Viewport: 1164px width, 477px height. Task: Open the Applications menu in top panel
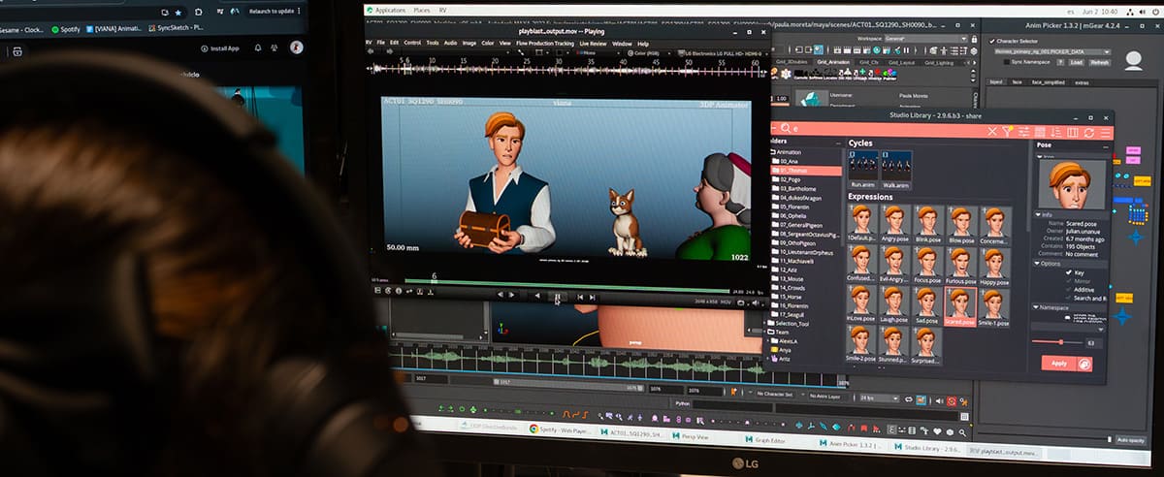coord(389,10)
